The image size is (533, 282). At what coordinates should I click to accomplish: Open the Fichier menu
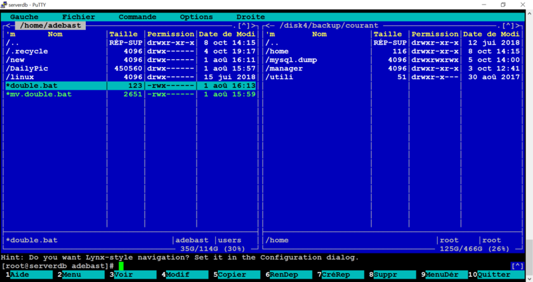[79, 17]
